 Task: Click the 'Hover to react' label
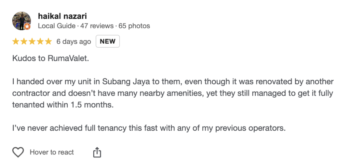coord(52,152)
